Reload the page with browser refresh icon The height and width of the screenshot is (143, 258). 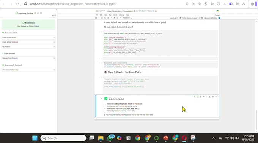[x=18, y=4]
